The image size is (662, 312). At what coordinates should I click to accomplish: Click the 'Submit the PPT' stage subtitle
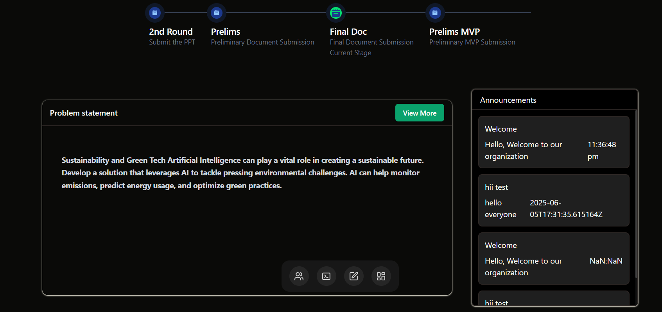(x=172, y=42)
